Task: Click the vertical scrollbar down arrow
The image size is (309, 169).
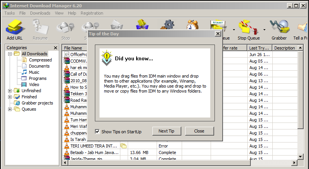Action: pos(301,156)
